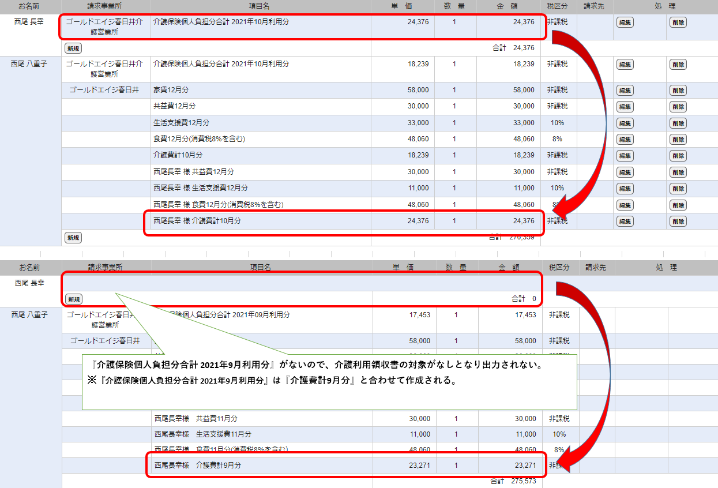The image size is (718, 488).
Task: Edit the 西尾長幸 様 共益費12月分 row
Action: coord(625,172)
